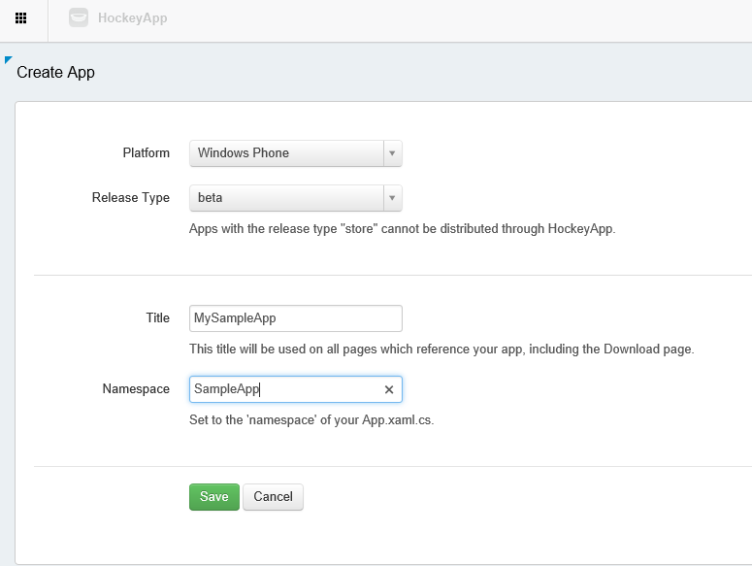Click the App.xaml.cs namespace hint text
The height and width of the screenshot is (566, 752).
point(311,420)
